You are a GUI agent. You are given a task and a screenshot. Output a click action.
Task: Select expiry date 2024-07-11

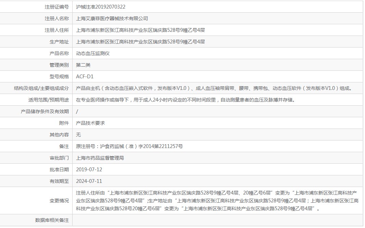click(x=89, y=181)
